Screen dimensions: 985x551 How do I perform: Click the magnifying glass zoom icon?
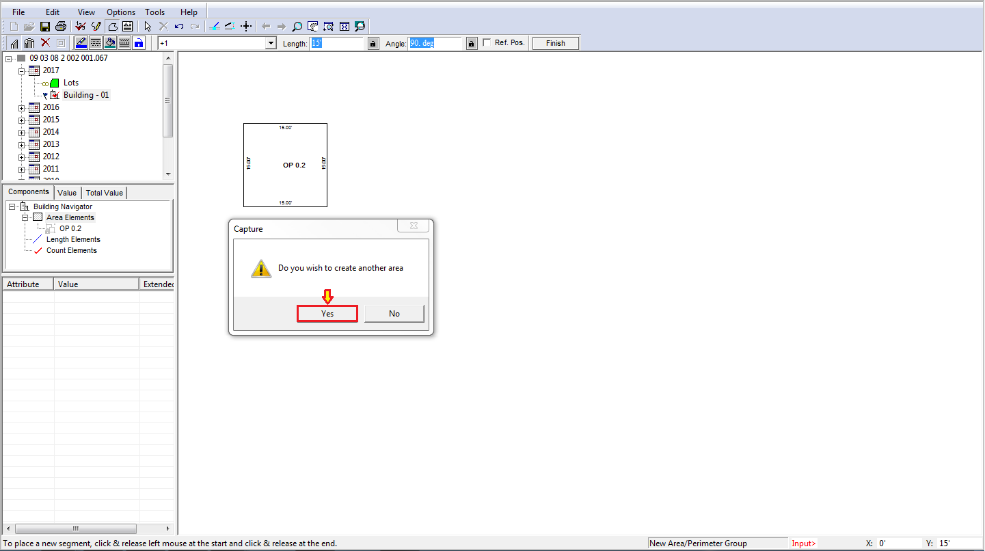297,27
